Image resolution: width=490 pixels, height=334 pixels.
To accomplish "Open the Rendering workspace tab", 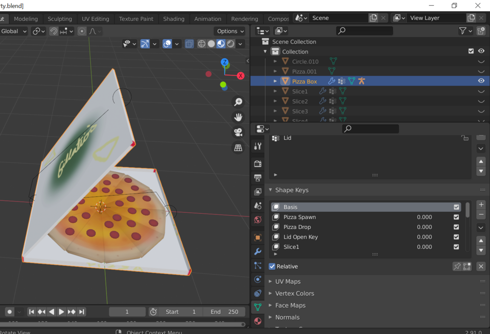I will (x=244, y=19).
